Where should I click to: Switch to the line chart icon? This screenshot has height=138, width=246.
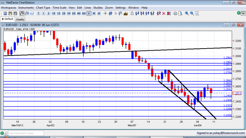[x=32, y=14]
